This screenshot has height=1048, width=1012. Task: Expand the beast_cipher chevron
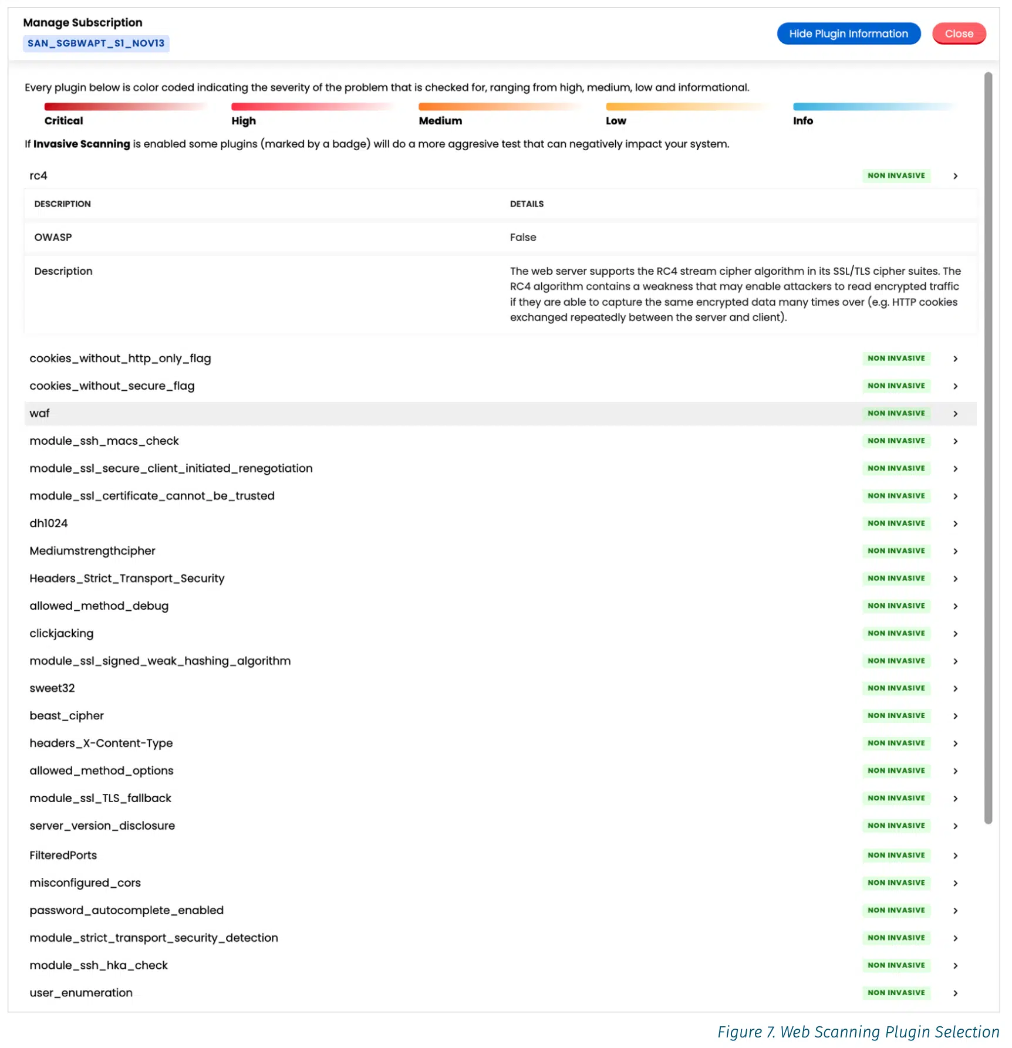click(x=955, y=716)
